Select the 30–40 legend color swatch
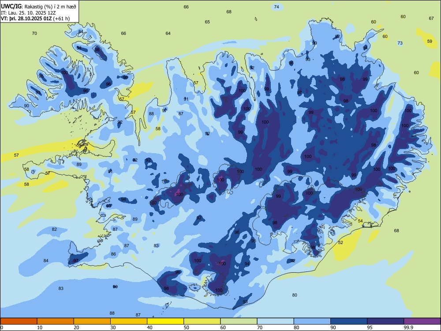This screenshot has width=441, height=331. click(x=129, y=321)
